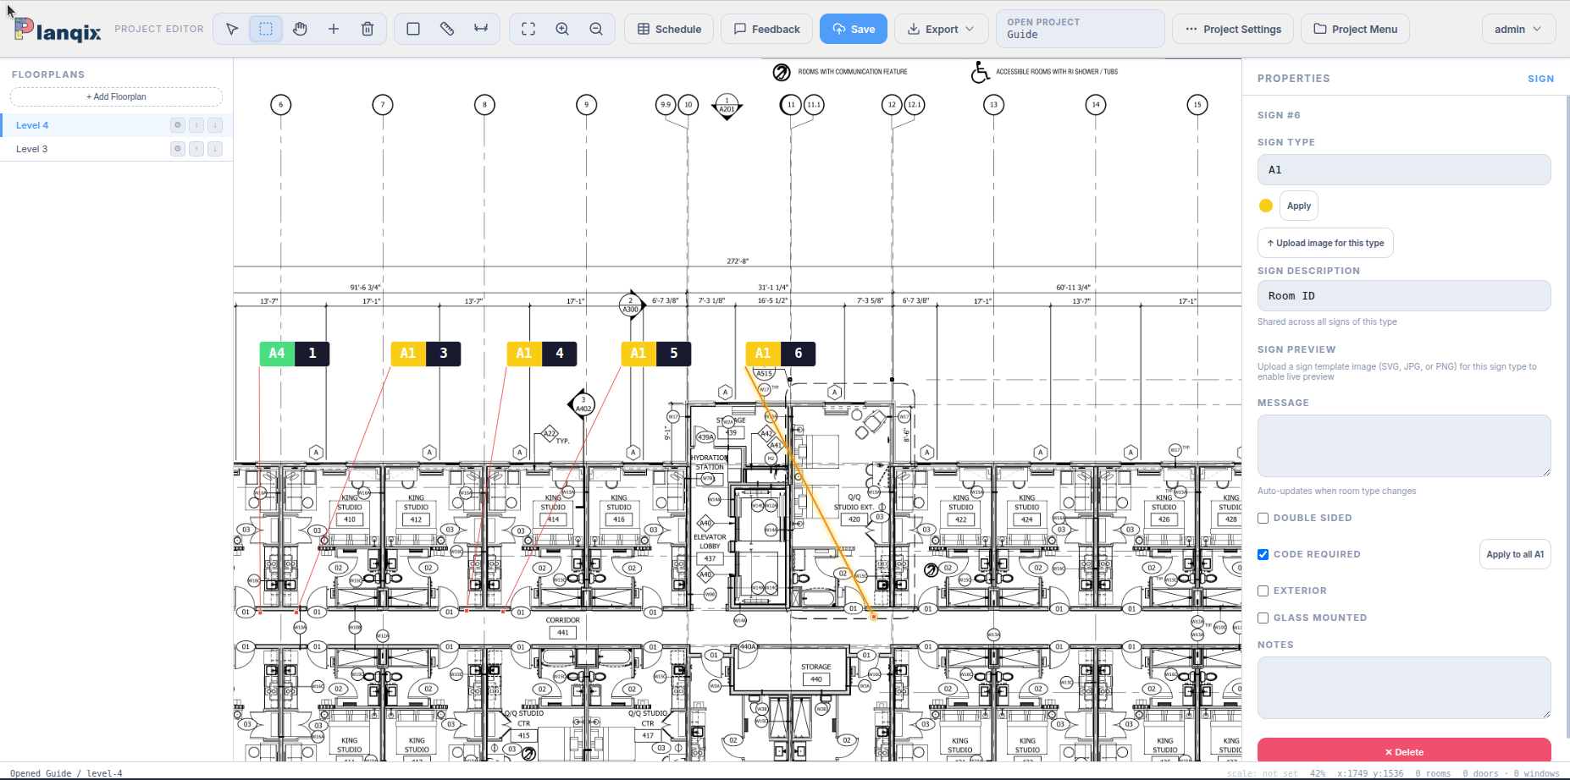Pick the ruler measure tool
This screenshot has height=780, width=1570.
[447, 29]
